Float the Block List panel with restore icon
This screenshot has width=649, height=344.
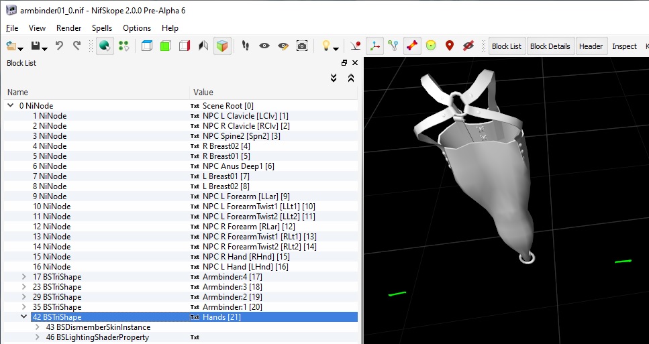coord(344,63)
